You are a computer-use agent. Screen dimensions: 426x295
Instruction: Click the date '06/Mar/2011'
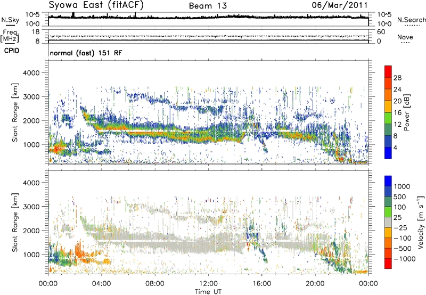340,5
